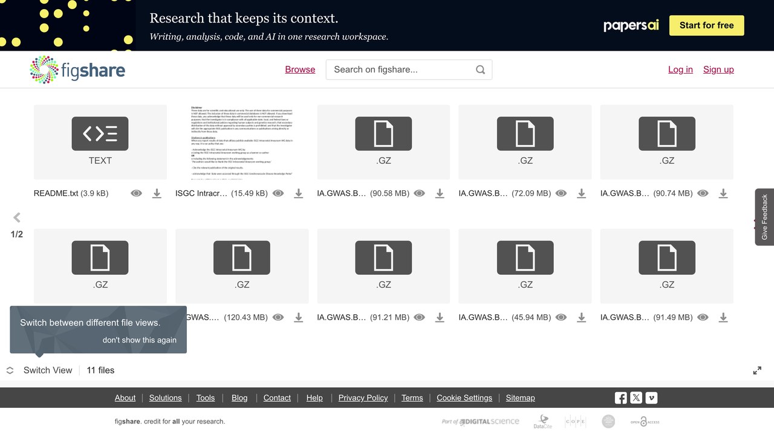Open figshare's Facebook page

tap(621, 398)
